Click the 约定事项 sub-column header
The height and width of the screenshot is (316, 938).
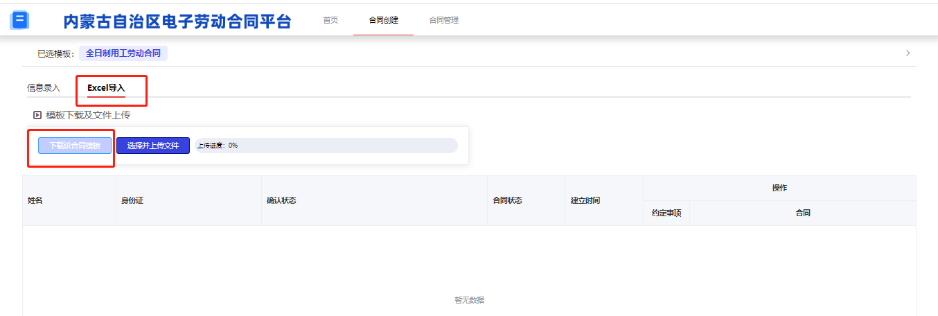pos(666,213)
